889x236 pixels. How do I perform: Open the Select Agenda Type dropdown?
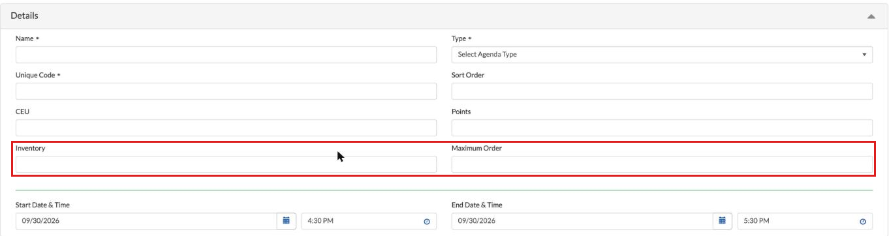[662, 55]
